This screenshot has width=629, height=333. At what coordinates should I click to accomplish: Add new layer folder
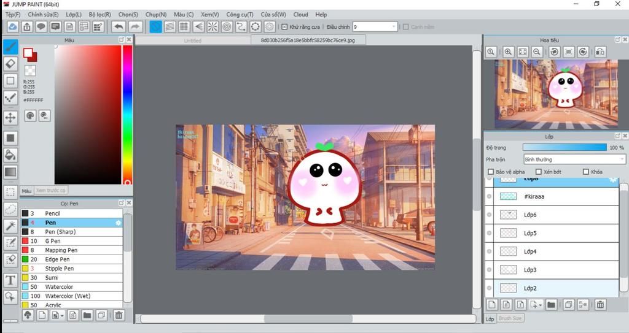point(551,305)
